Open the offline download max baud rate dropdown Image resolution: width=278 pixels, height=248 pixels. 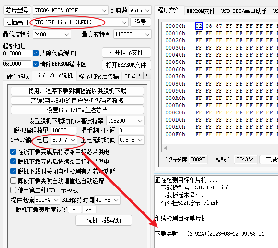(x=125, y=121)
